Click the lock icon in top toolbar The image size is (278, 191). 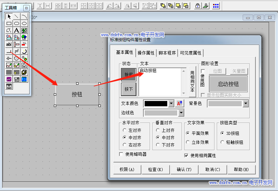(x=198, y=6)
